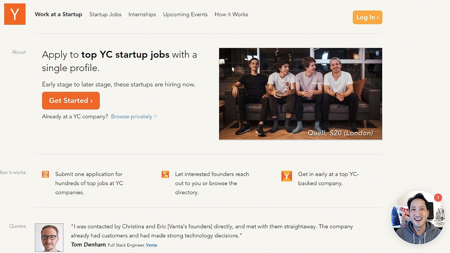Open the Vanta company link
This screenshot has height=253, width=450.
click(x=151, y=245)
